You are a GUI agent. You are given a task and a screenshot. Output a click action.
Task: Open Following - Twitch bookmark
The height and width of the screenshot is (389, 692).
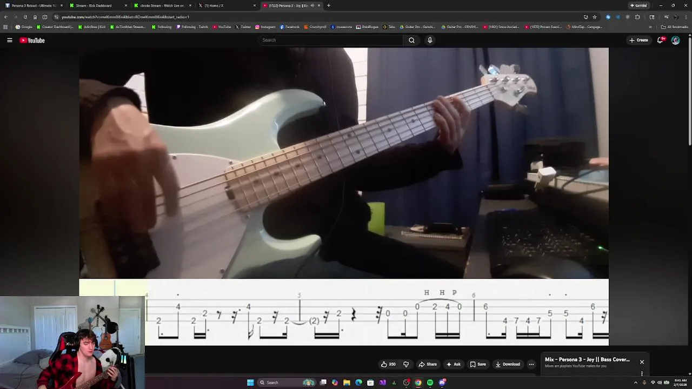point(192,27)
